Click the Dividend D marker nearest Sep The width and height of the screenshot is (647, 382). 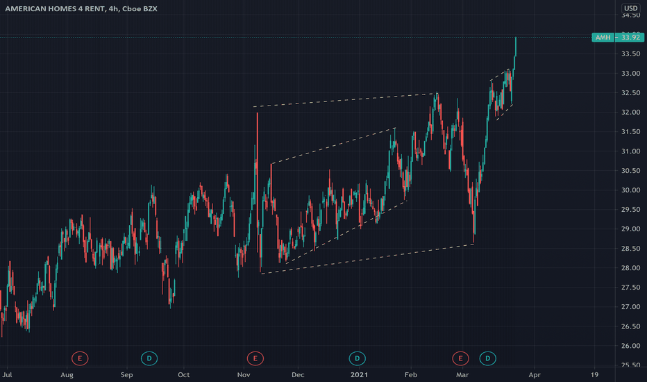pyautogui.click(x=149, y=358)
